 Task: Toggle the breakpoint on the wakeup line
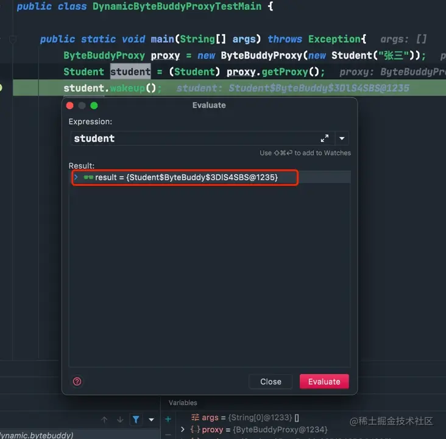[x=1, y=88]
